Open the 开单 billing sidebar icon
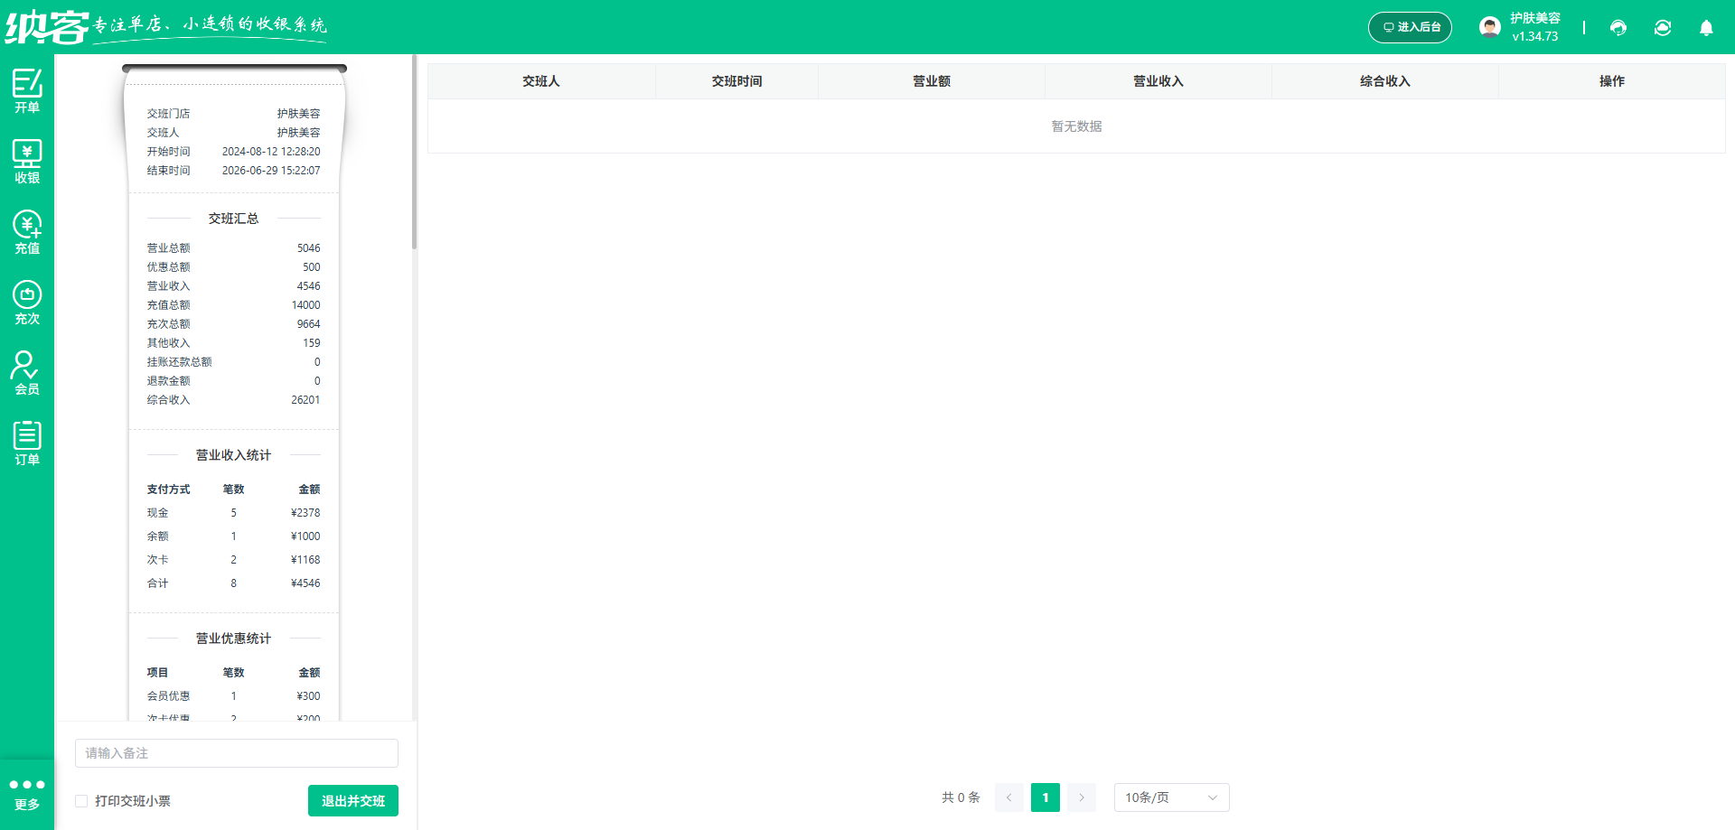This screenshot has height=830, width=1735. coord(27,91)
